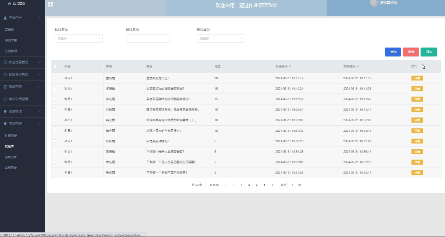Open 详情 for row created 19:12:24
This screenshot has height=237, width=445.
(x=417, y=89)
